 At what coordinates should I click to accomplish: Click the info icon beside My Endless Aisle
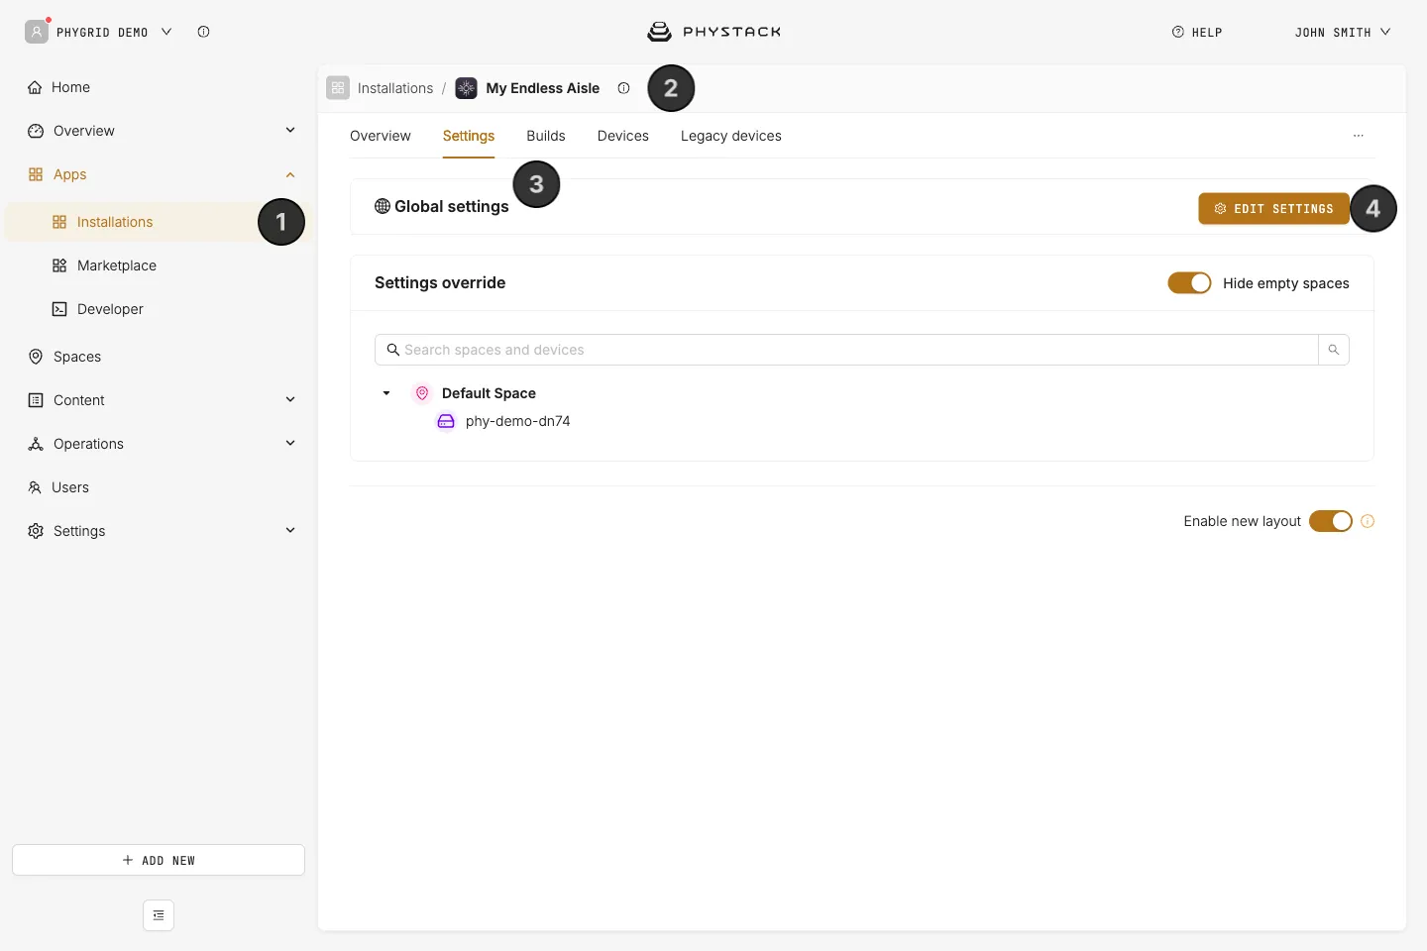pyautogui.click(x=623, y=88)
